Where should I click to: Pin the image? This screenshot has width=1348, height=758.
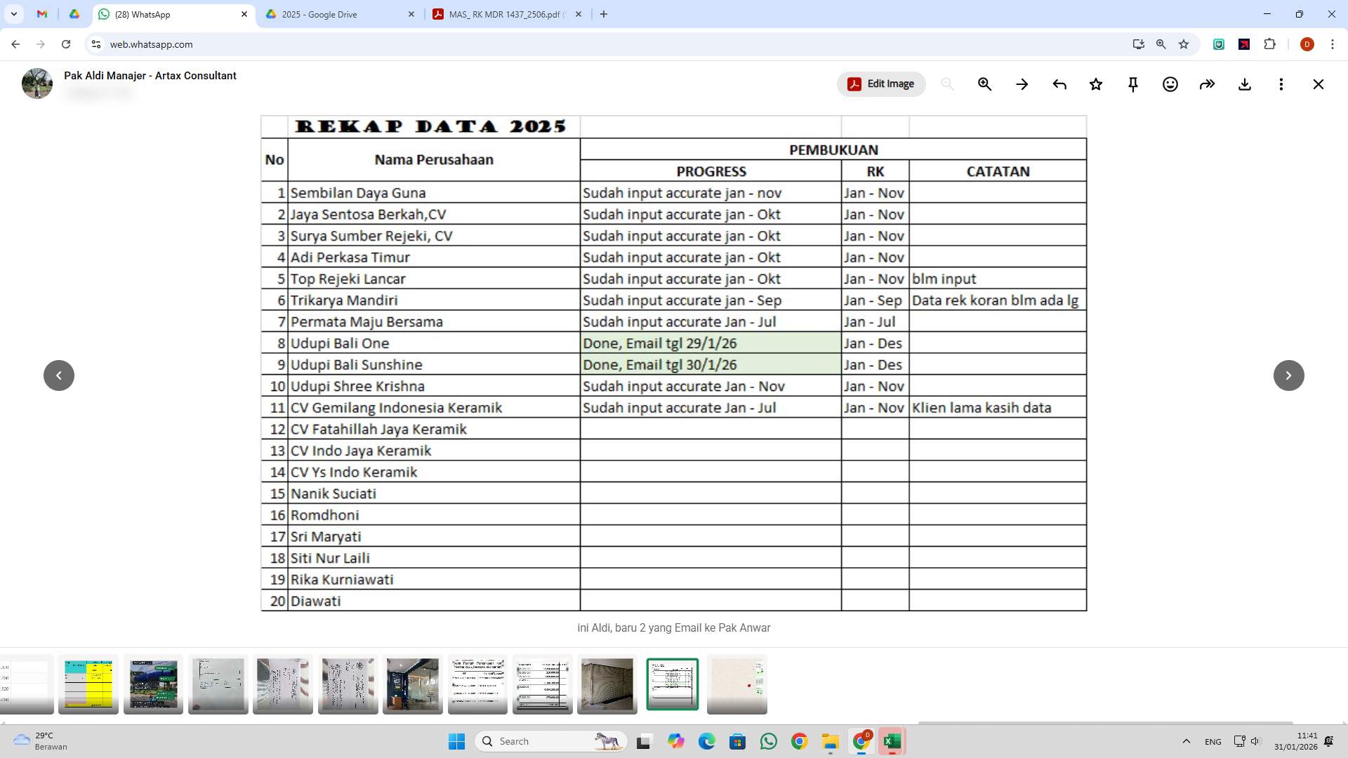pos(1132,84)
